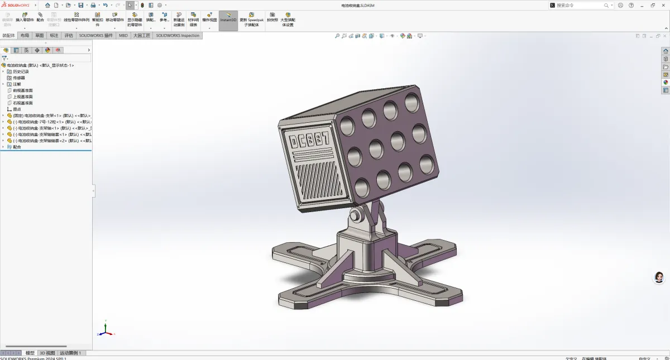Click the Edit Appearance icon in view toolbar
The image size is (670, 360).
403,36
